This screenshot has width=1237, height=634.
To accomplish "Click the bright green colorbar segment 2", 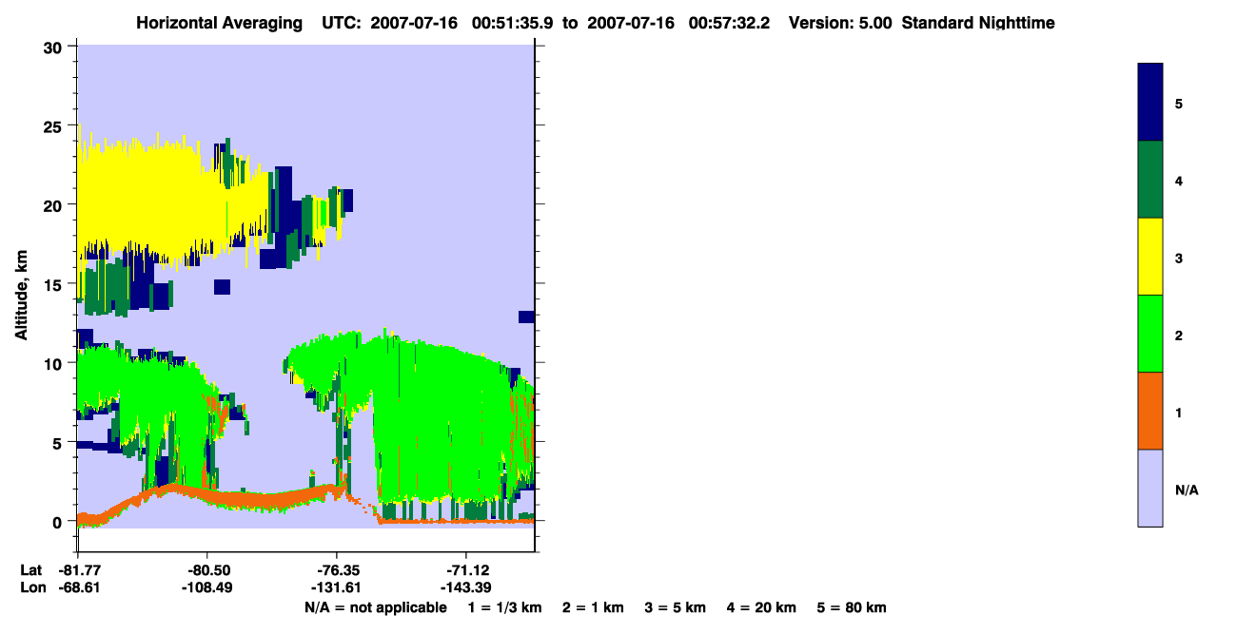I will point(1150,334).
